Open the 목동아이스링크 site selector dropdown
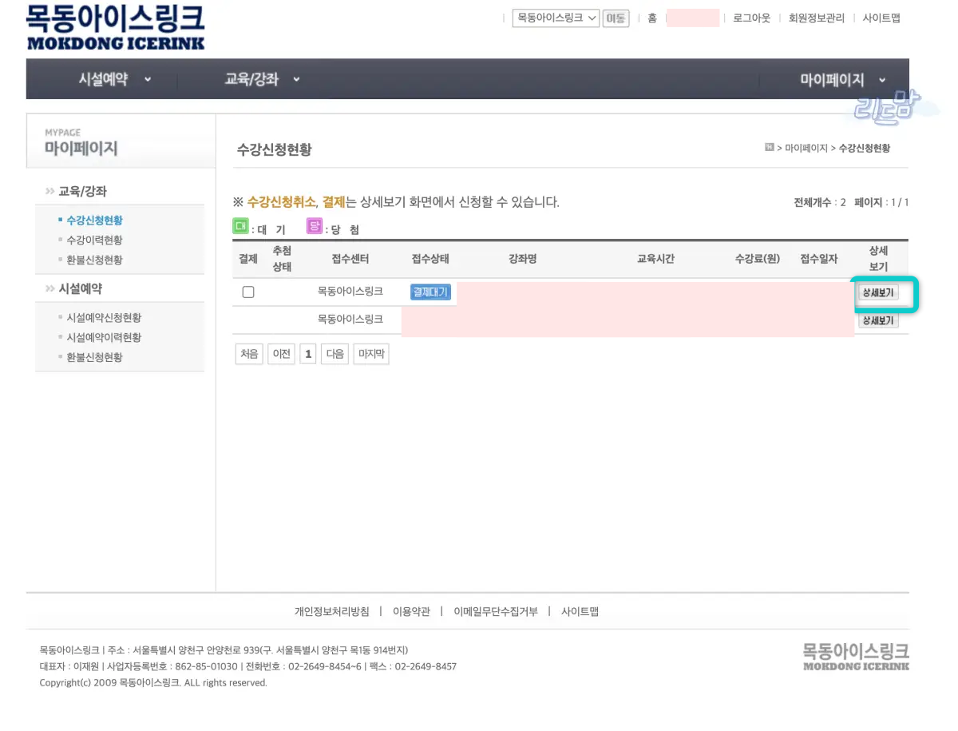This screenshot has height=731, width=958. pos(556,18)
